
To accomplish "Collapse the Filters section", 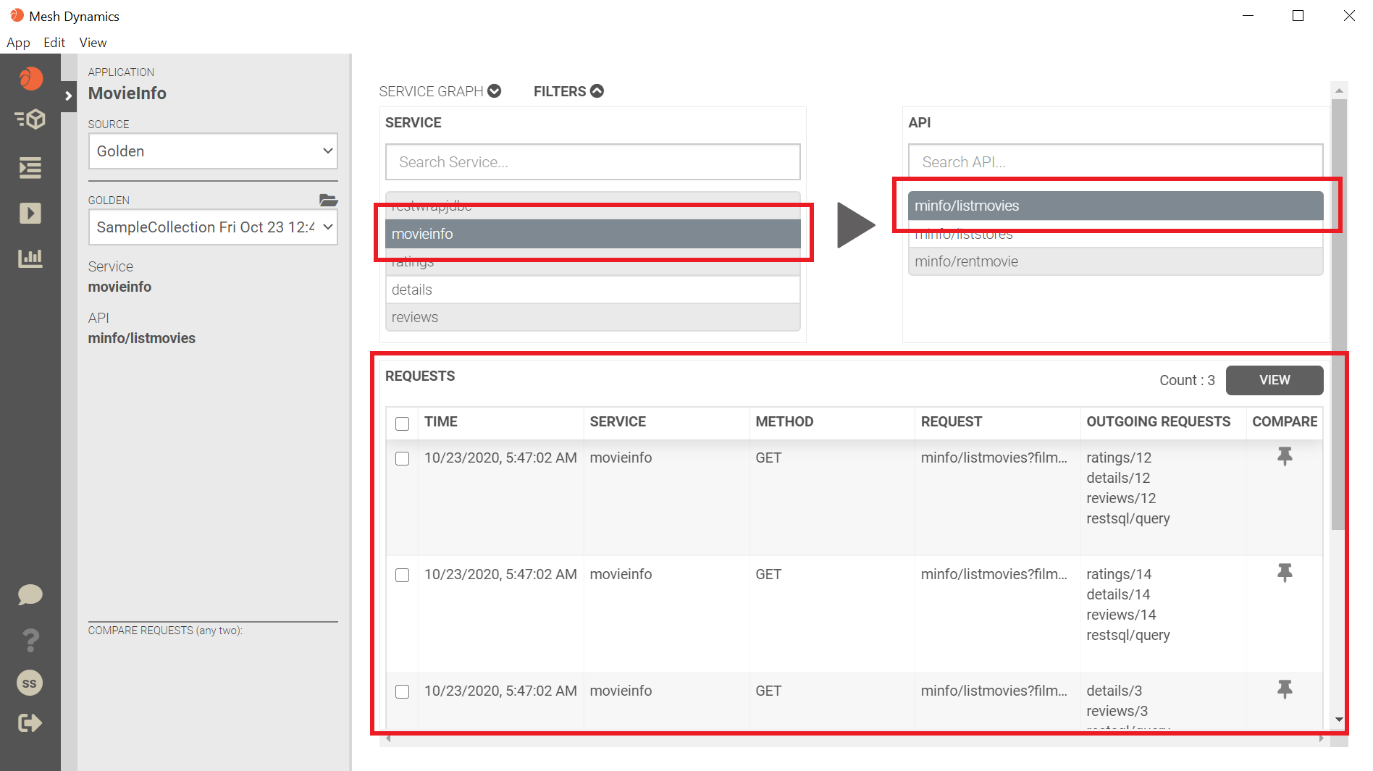I will tap(568, 91).
